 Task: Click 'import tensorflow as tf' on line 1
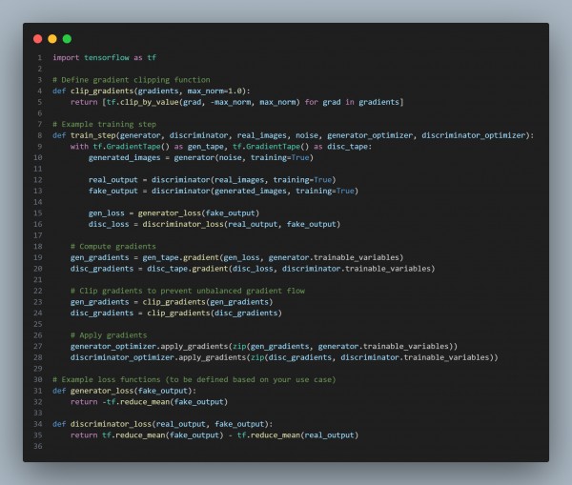105,57
